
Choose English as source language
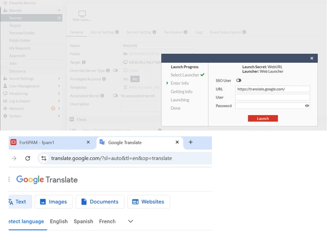coord(59,221)
